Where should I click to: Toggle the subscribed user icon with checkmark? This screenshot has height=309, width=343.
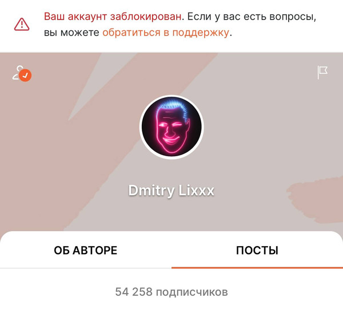coord(22,73)
